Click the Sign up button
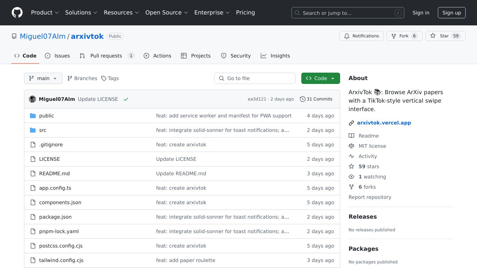477x268 pixels. (x=452, y=13)
